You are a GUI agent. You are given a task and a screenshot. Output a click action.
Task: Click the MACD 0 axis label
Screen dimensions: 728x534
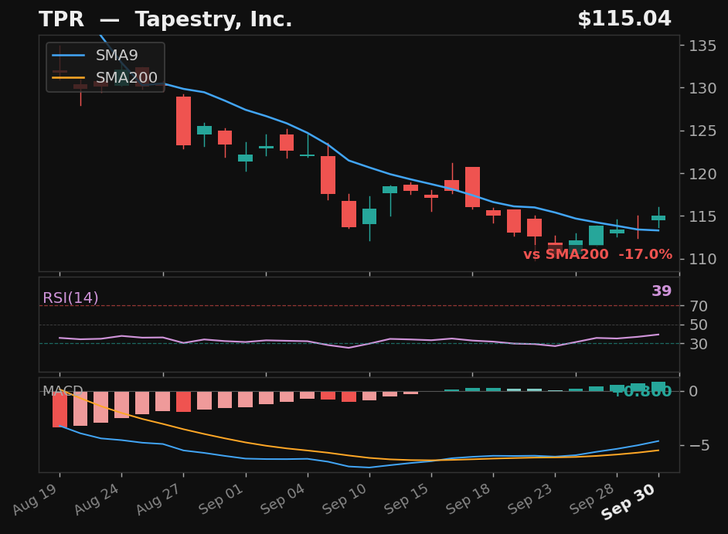pos(693,392)
